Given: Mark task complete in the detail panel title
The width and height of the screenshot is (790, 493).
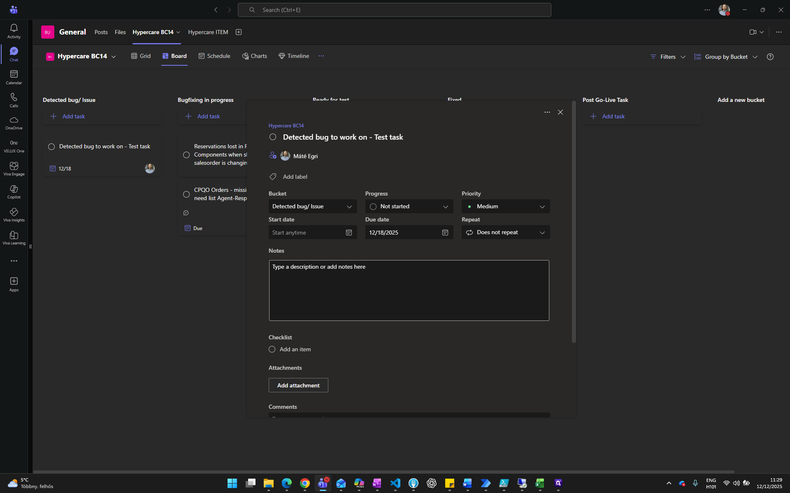Looking at the screenshot, I should pyautogui.click(x=273, y=137).
